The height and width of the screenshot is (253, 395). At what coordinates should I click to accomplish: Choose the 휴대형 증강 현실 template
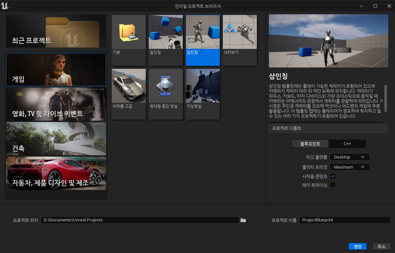coord(166,94)
